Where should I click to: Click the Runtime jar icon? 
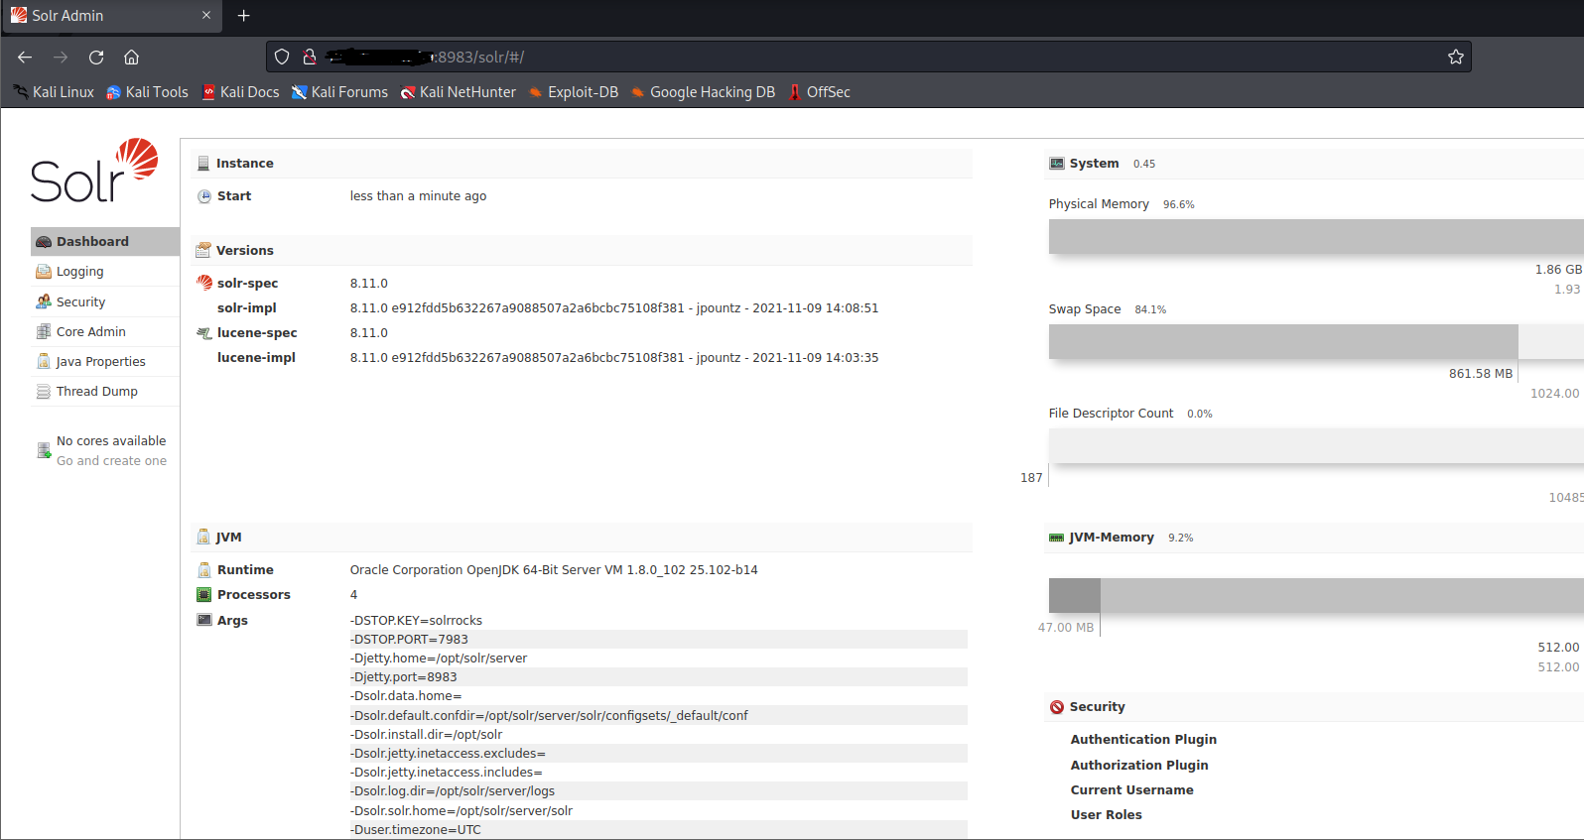[x=204, y=570]
